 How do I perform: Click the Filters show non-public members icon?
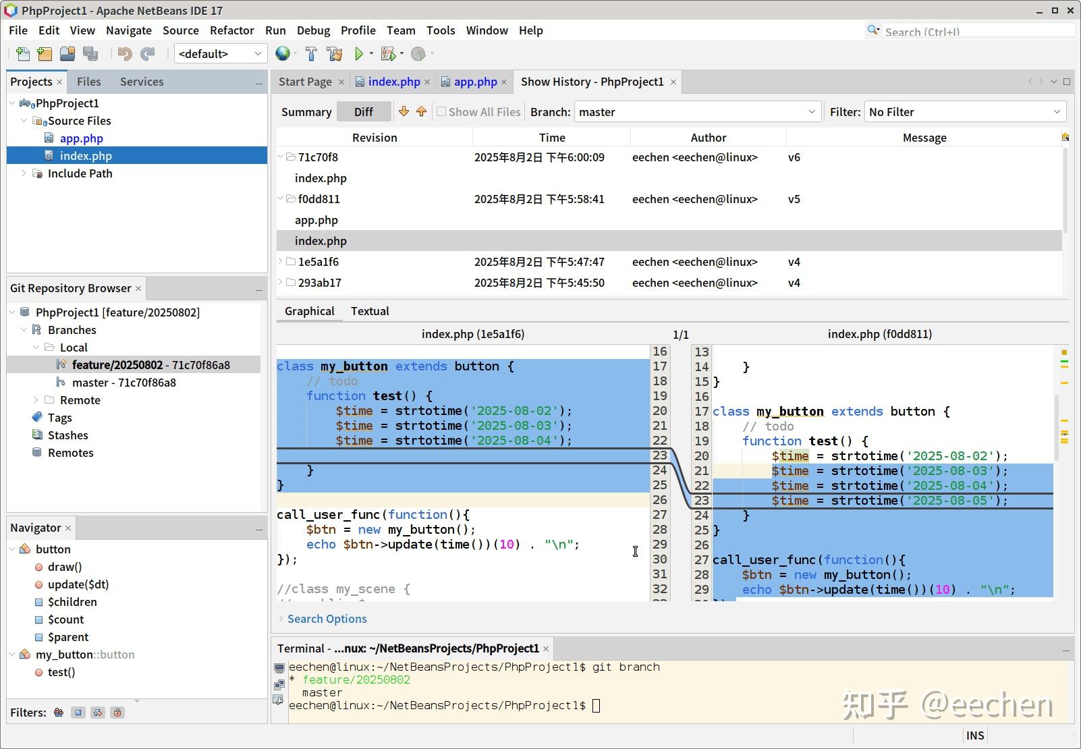coord(117,712)
